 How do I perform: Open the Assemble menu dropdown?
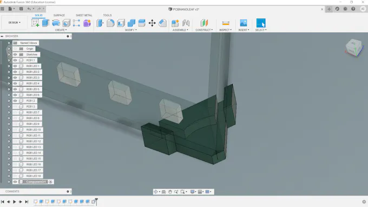point(180,30)
